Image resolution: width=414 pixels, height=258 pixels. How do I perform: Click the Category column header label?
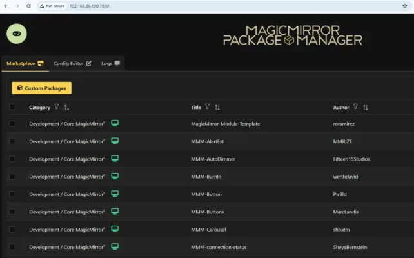click(39, 108)
